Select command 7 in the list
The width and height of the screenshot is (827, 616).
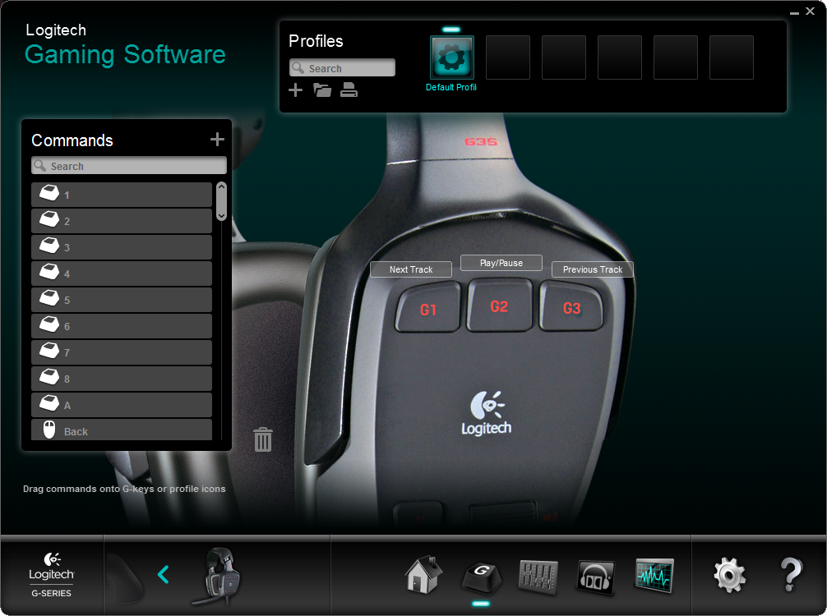point(122,352)
